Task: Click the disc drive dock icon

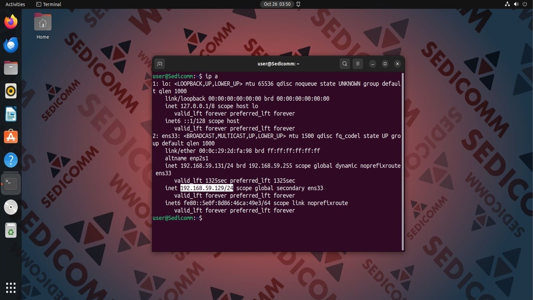Action: (11, 207)
